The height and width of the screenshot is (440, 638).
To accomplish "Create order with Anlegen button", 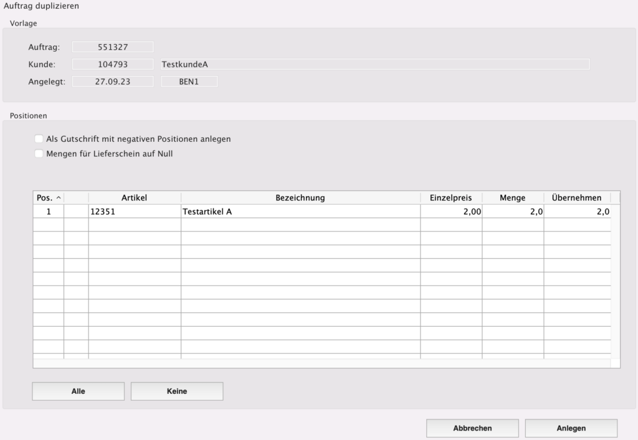I will click(571, 428).
